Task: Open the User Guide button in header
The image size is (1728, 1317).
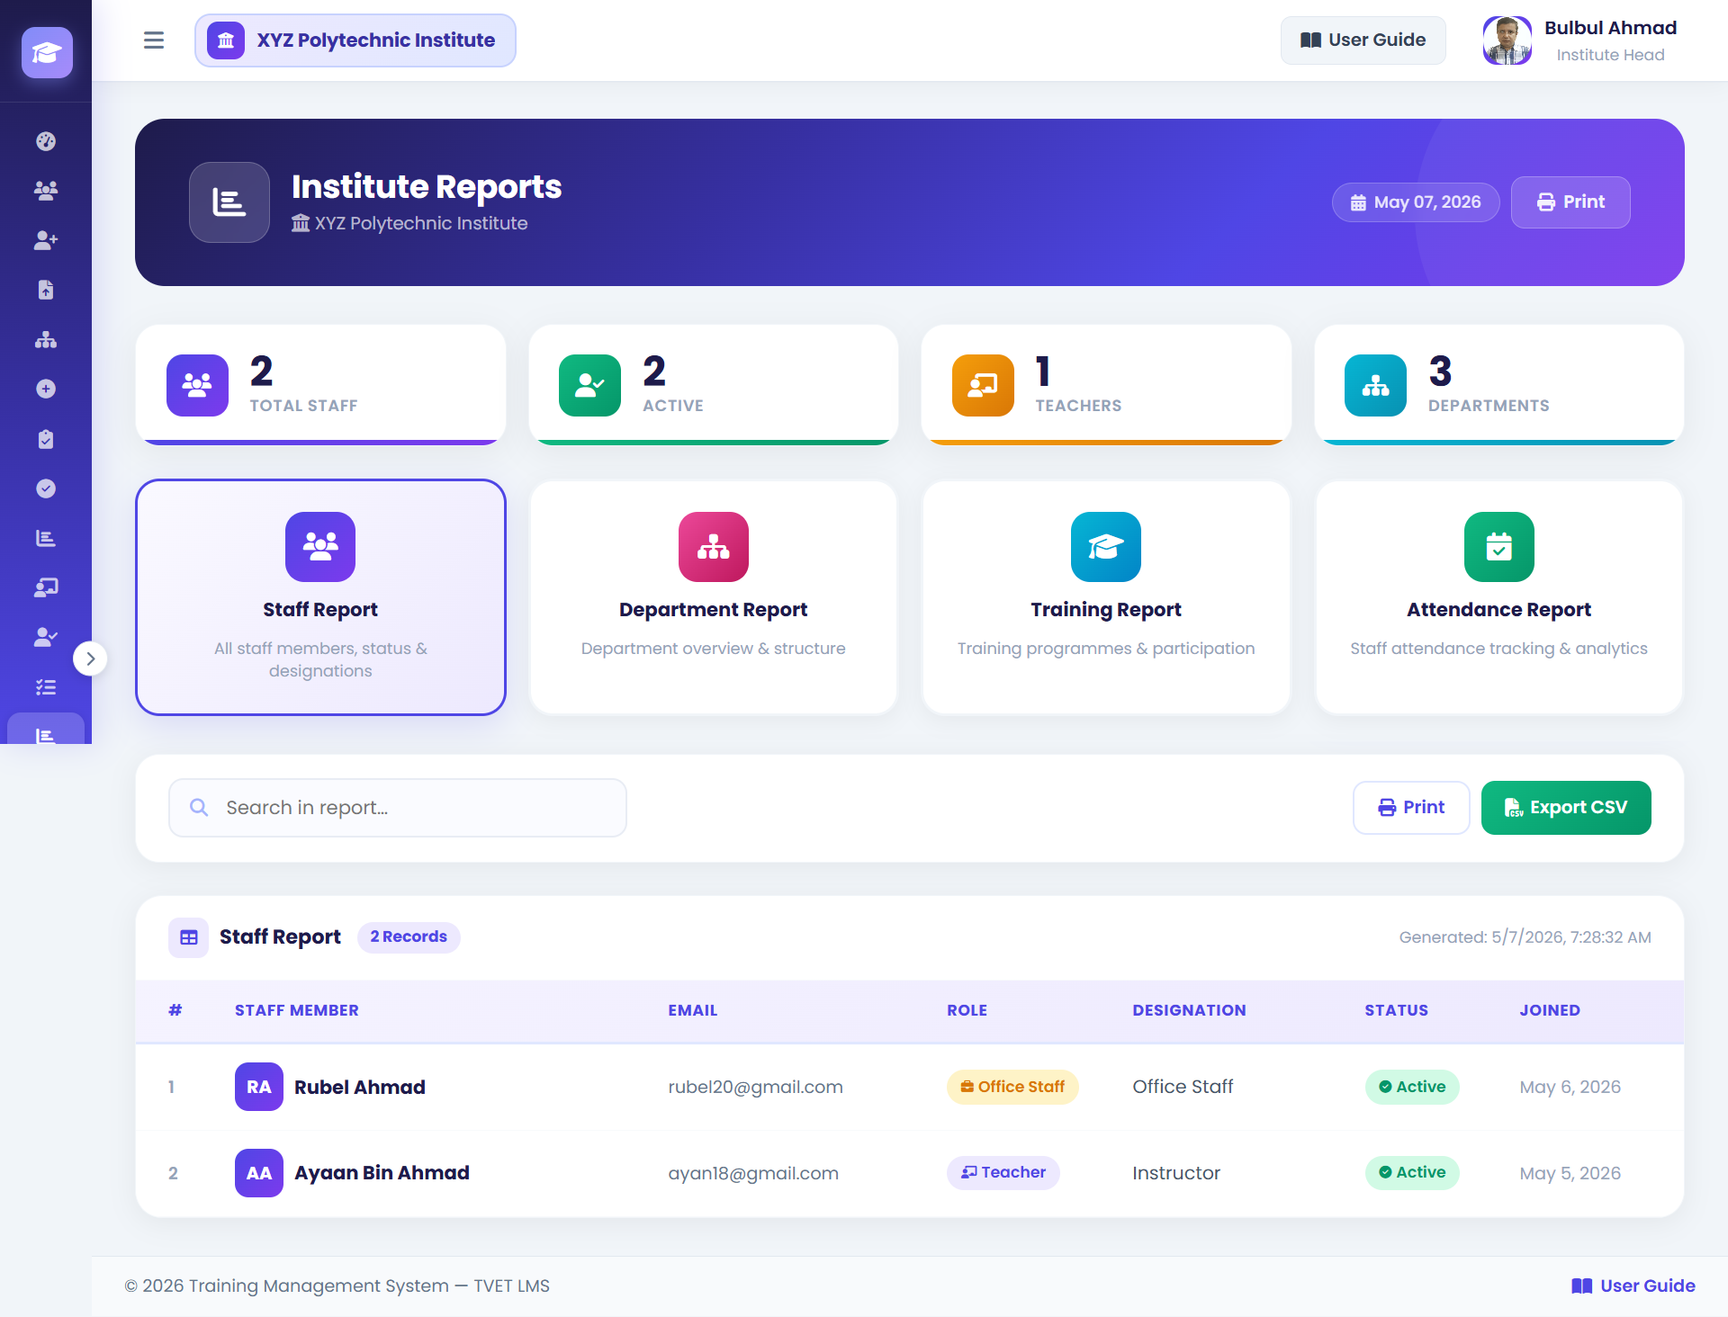Action: click(x=1363, y=40)
